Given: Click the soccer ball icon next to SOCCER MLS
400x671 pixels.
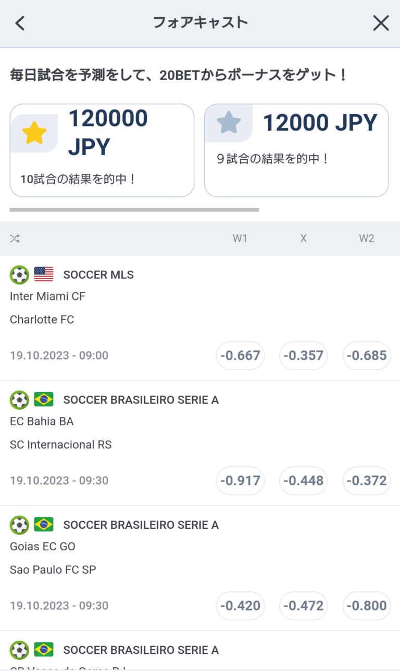Looking at the screenshot, I should pyautogui.click(x=19, y=274).
